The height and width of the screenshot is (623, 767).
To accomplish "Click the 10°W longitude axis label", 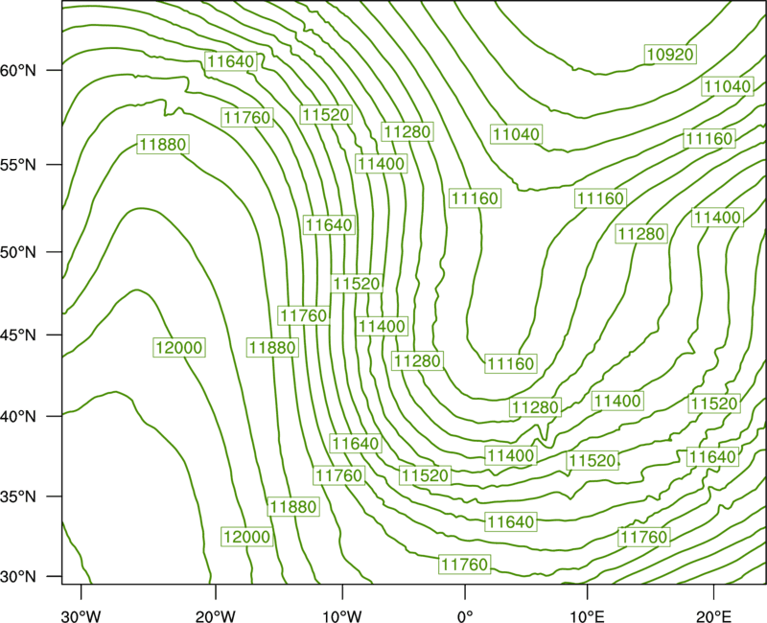I will (x=341, y=615).
